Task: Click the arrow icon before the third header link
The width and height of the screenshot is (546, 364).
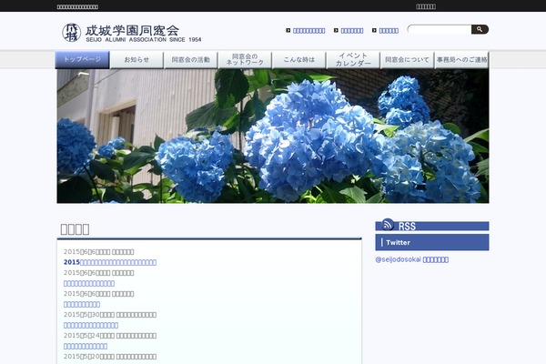Action: [374, 31]
